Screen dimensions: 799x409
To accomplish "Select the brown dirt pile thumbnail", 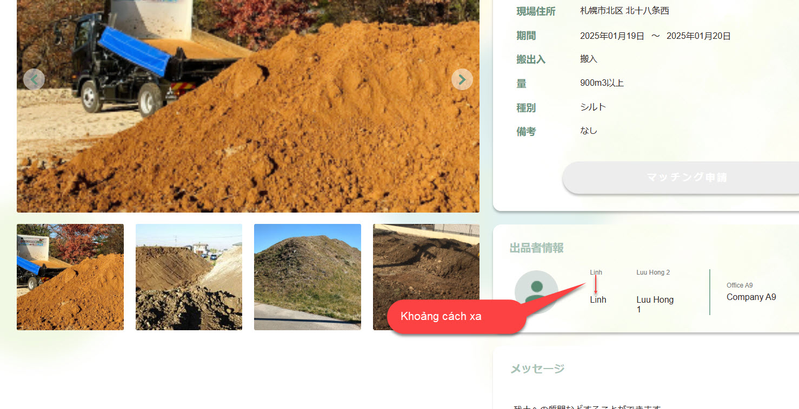I will [x=189, y=277].
